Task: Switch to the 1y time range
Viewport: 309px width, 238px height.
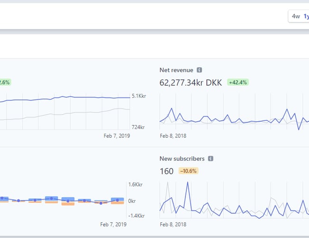Action: (306, 16)
